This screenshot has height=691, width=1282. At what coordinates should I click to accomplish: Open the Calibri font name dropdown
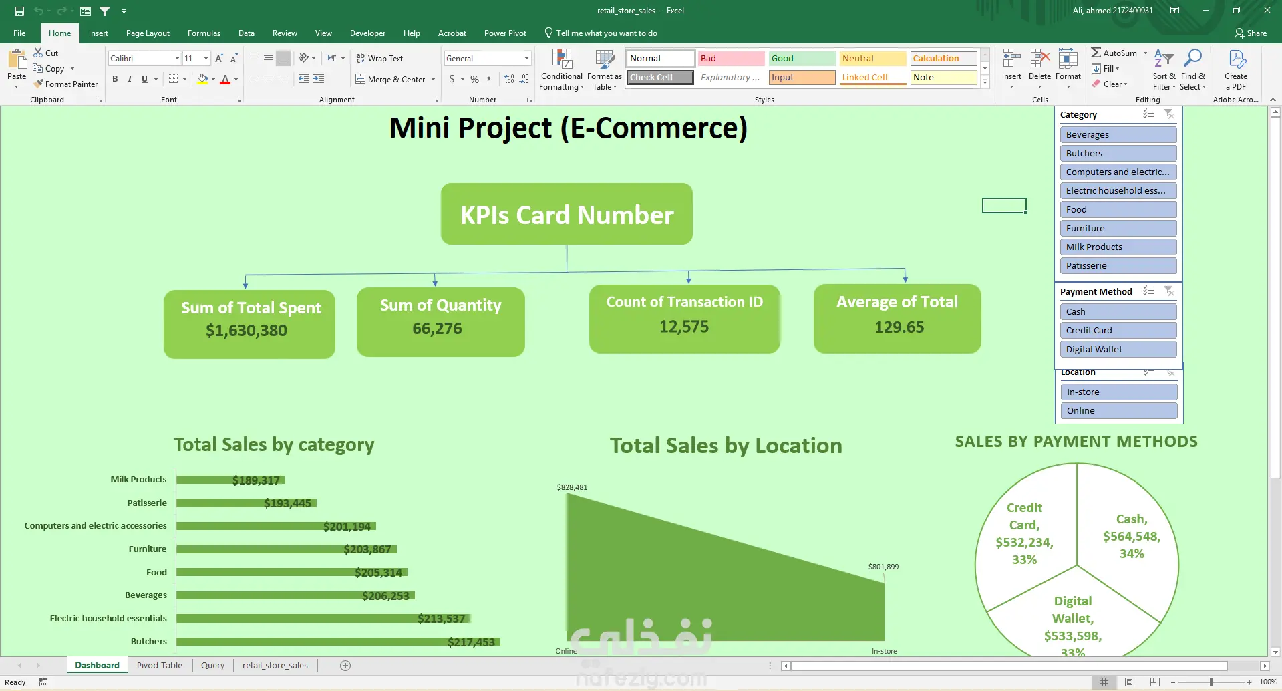pos(177,59)
